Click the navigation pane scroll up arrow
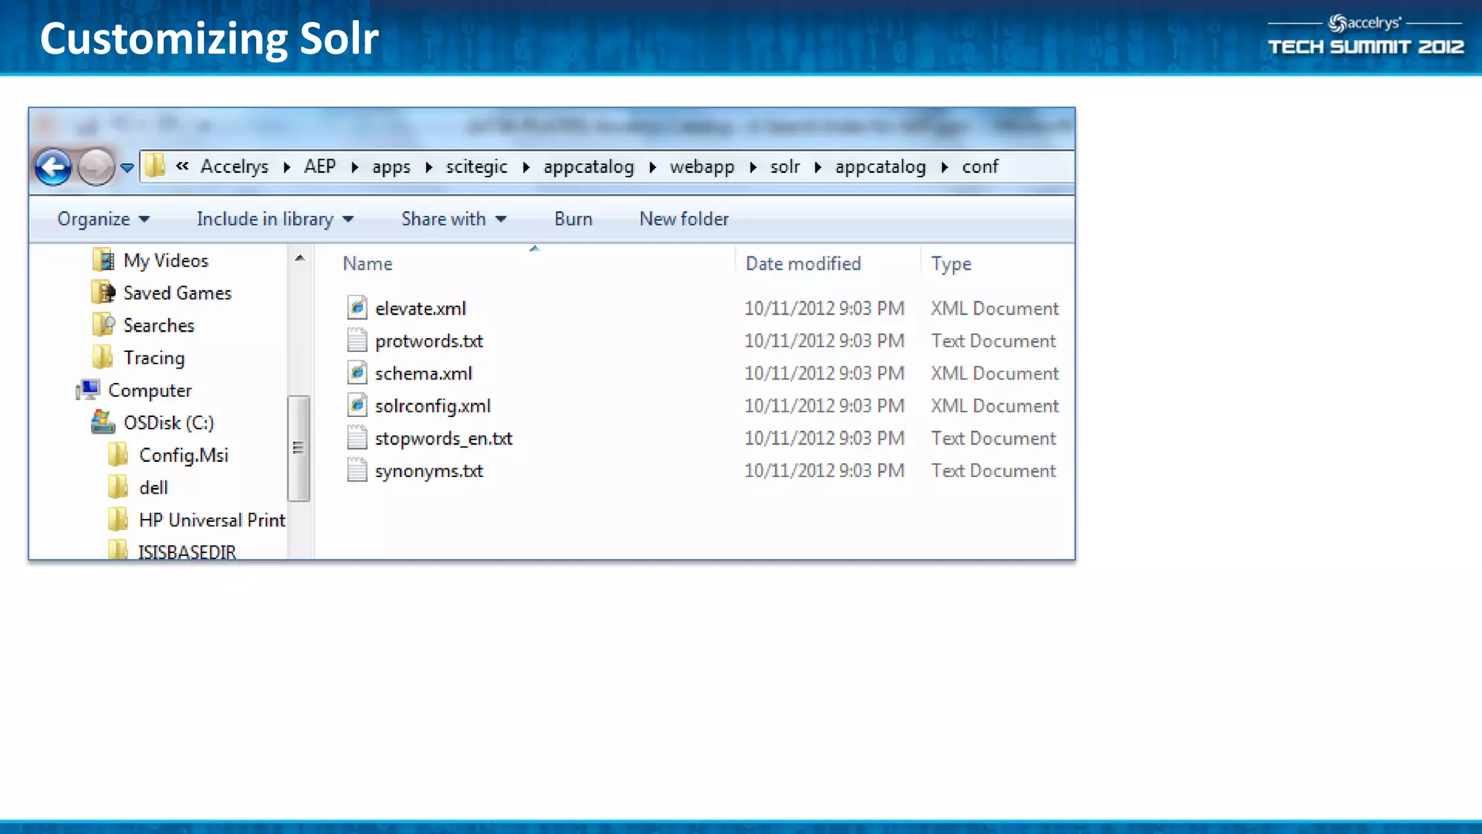 coord(300,258)
